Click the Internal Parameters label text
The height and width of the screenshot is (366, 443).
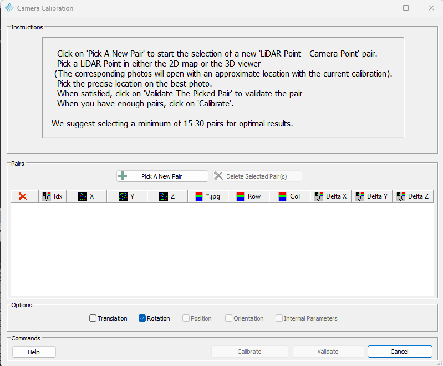point(310,318)
